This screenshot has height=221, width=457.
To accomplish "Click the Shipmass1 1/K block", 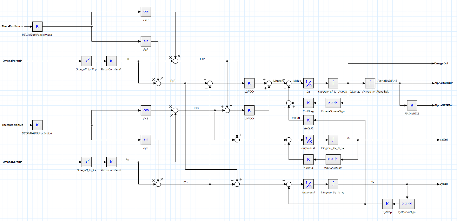I will click(x=308, y=140).
